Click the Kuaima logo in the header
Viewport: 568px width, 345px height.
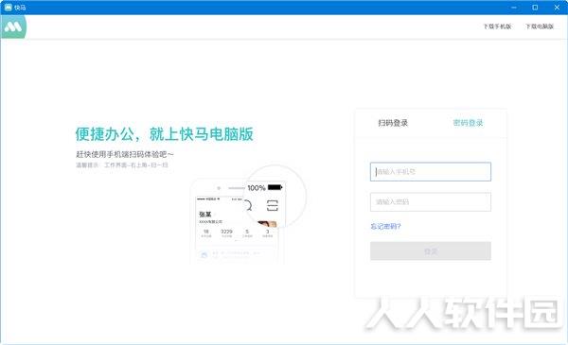pos(13,26)
